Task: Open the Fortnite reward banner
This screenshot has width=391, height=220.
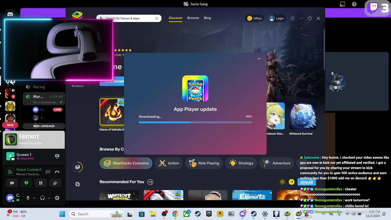Action: tap(34, 140)
